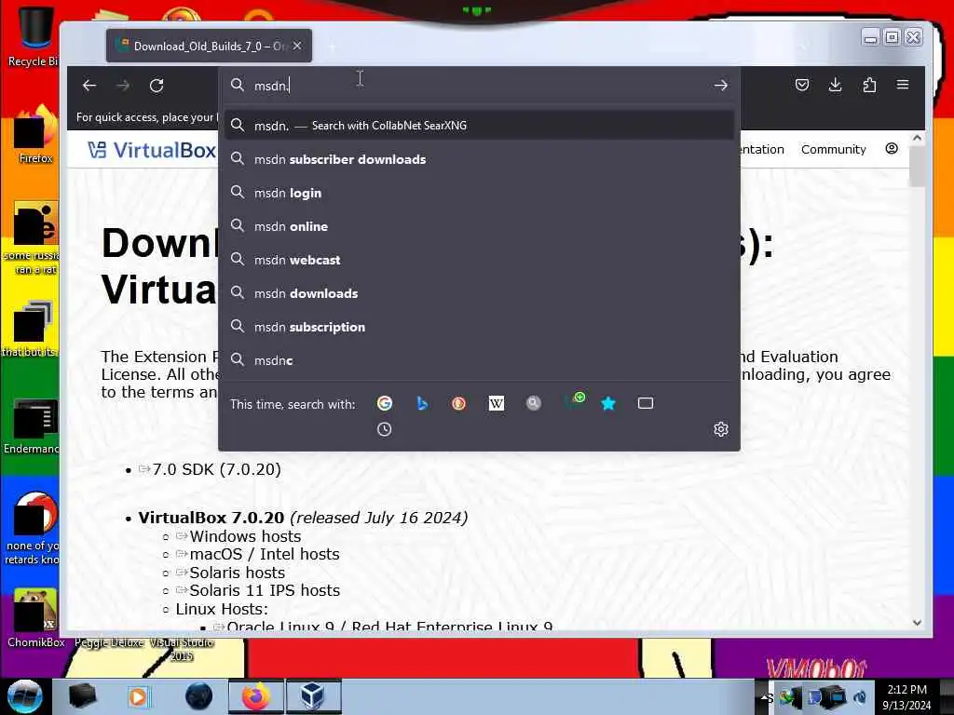The height and width of the screenshot is (715, 954).
Task: Pick the gray magnifier search engine
Action: click(x=534, y=403)
